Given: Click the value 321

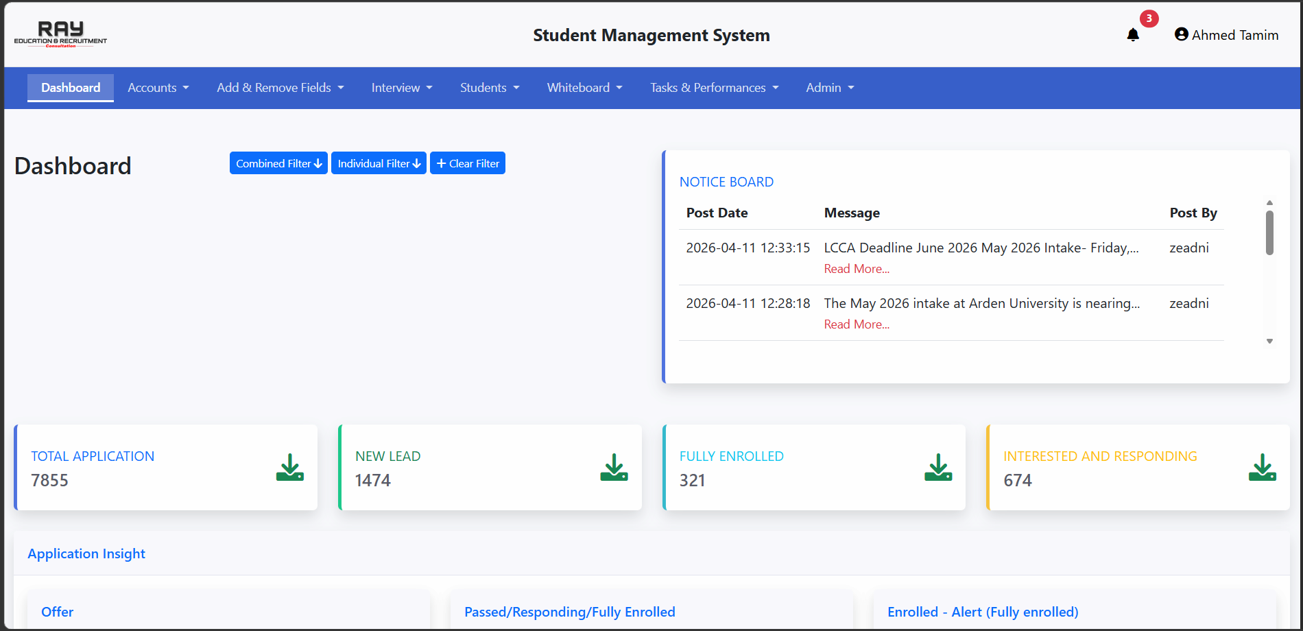Looking at the screenshot, I should click(692, 480).
